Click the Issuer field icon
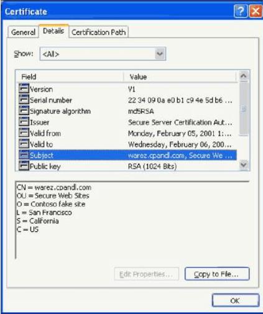 click(x=24, y=122)
